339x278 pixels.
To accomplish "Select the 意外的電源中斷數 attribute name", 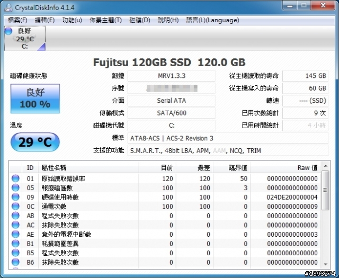I will point(66,235).
